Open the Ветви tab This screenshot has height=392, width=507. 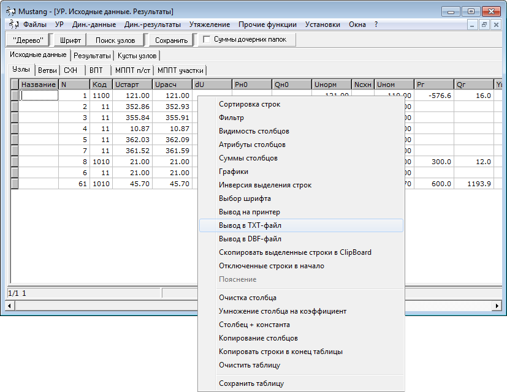coord(45,69)
